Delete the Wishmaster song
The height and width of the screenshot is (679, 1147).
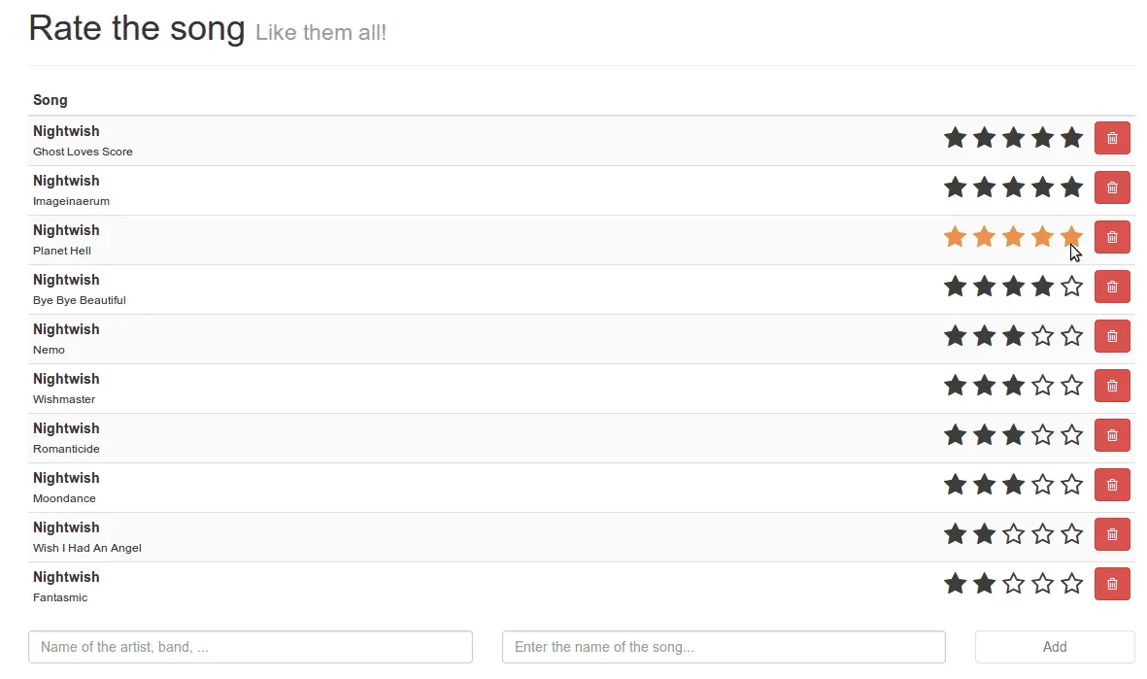[x=1112, y=386]
